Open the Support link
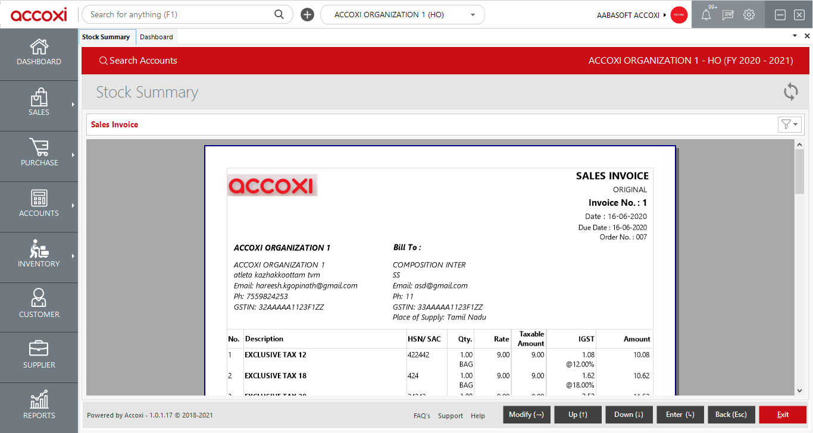This screenshot has width=813, height=433. pyautogui.click(x=451, y=416)
